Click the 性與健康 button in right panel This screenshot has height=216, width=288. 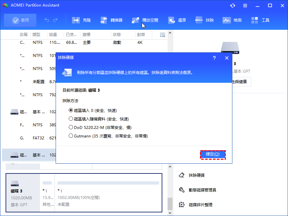pyautogui.click(x=241, y=82)
